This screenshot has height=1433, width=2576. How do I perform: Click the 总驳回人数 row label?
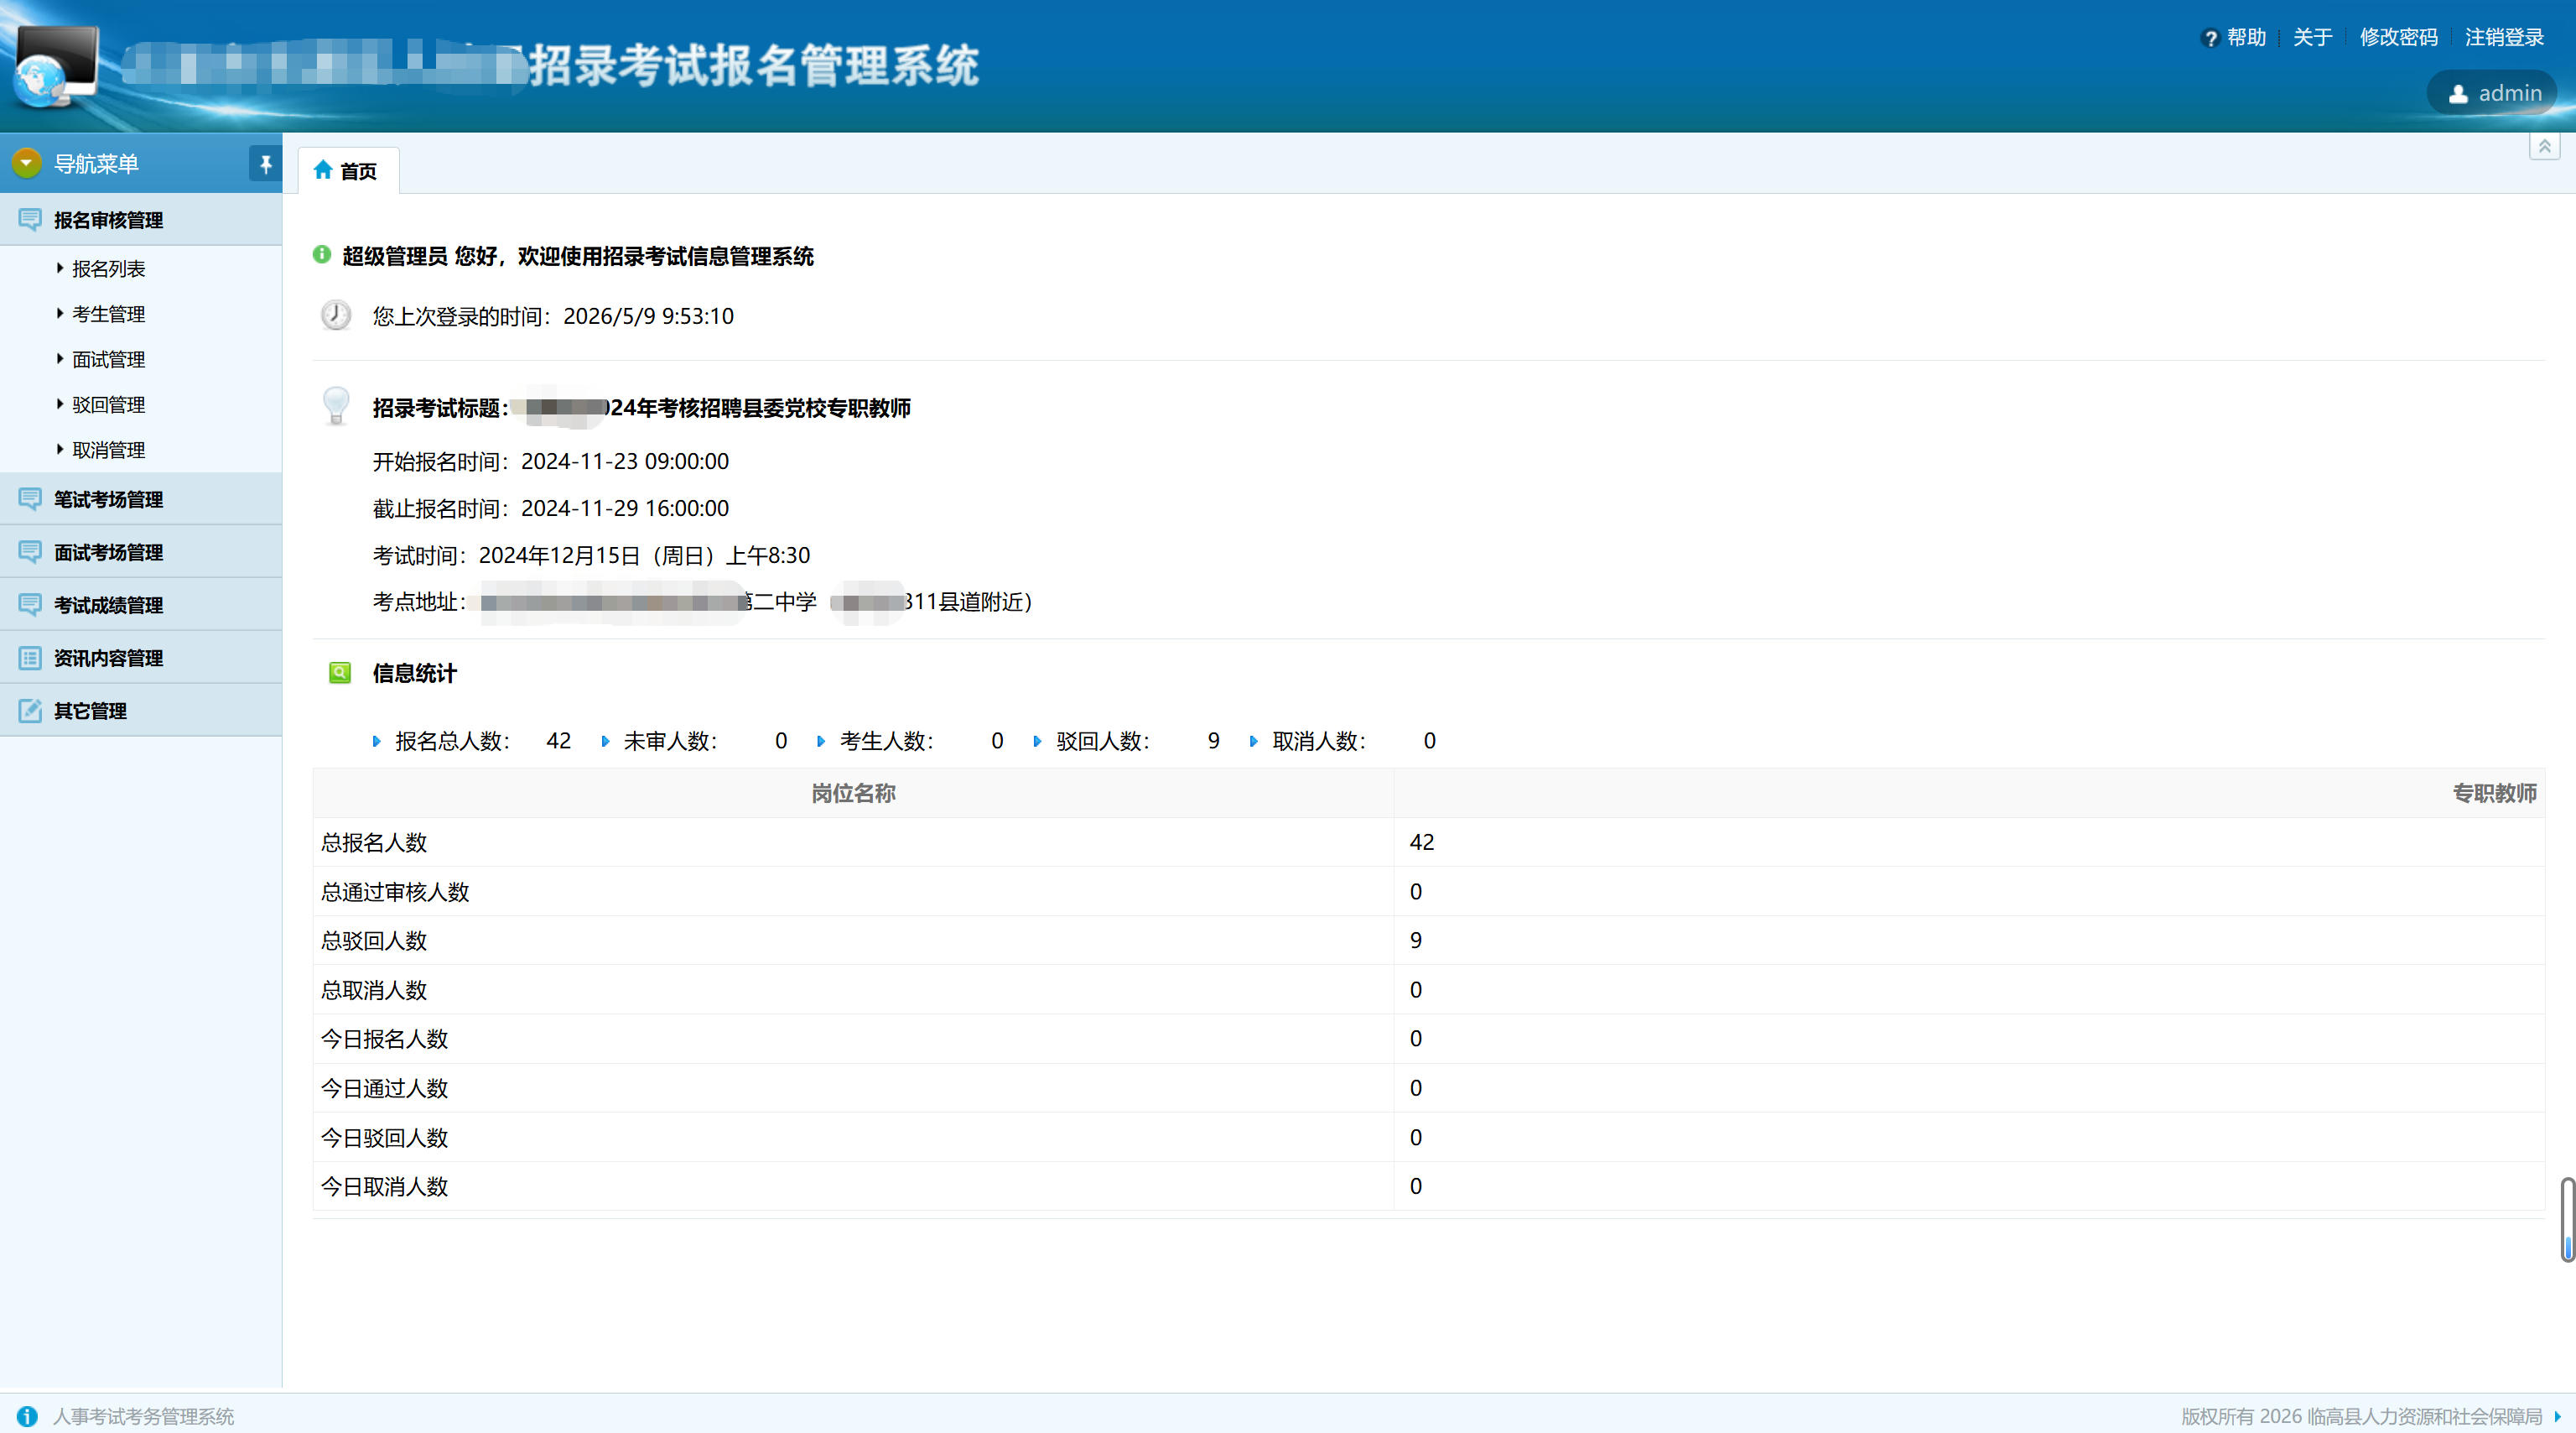[374, 940]
